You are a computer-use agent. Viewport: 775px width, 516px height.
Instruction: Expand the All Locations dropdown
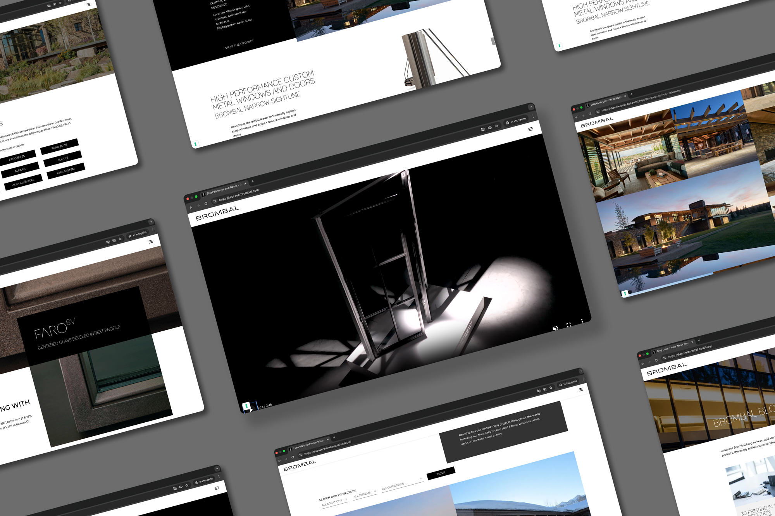coord(334,502)
